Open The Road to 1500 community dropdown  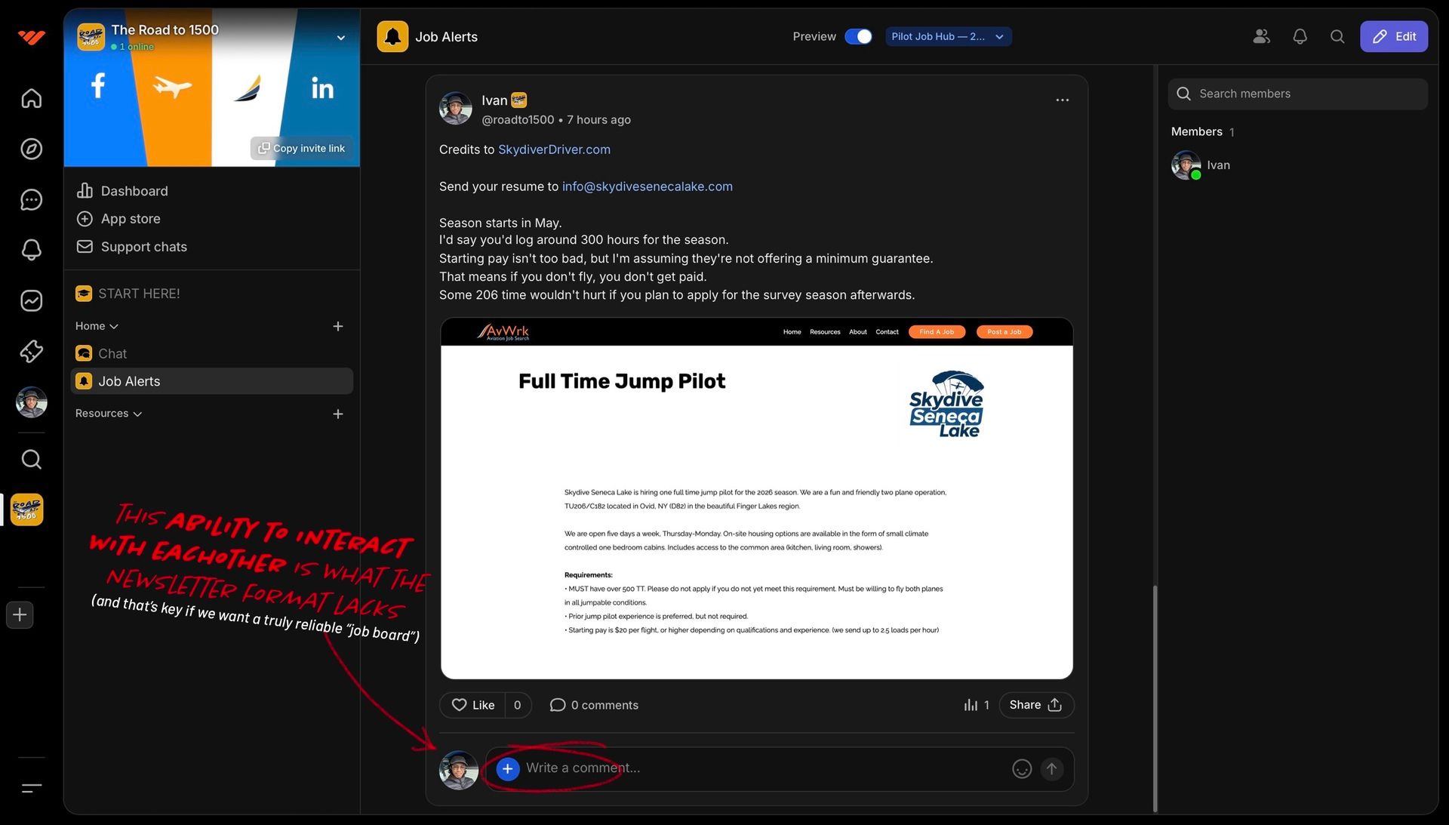coord(340,38)
